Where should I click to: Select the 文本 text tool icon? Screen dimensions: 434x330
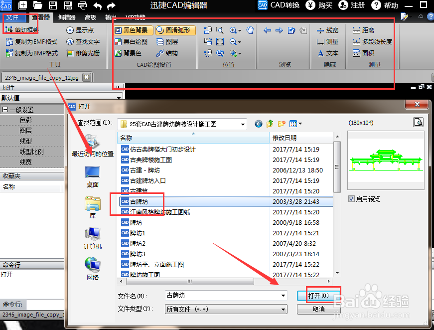click(321, 53)
